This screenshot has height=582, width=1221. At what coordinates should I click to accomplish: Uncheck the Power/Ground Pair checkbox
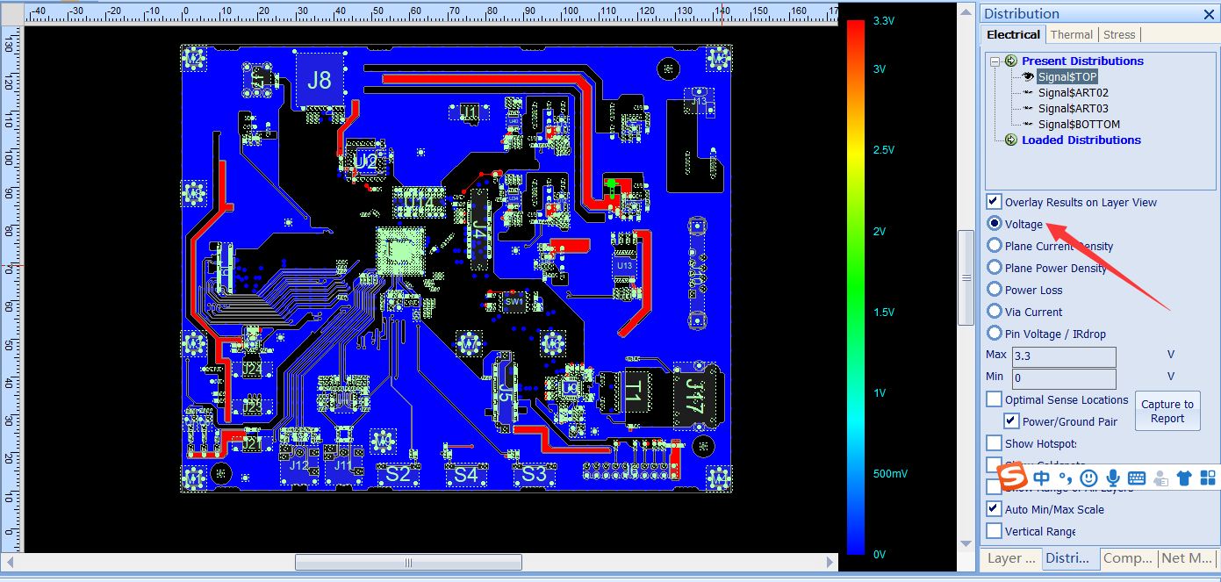pos(1011,421)
